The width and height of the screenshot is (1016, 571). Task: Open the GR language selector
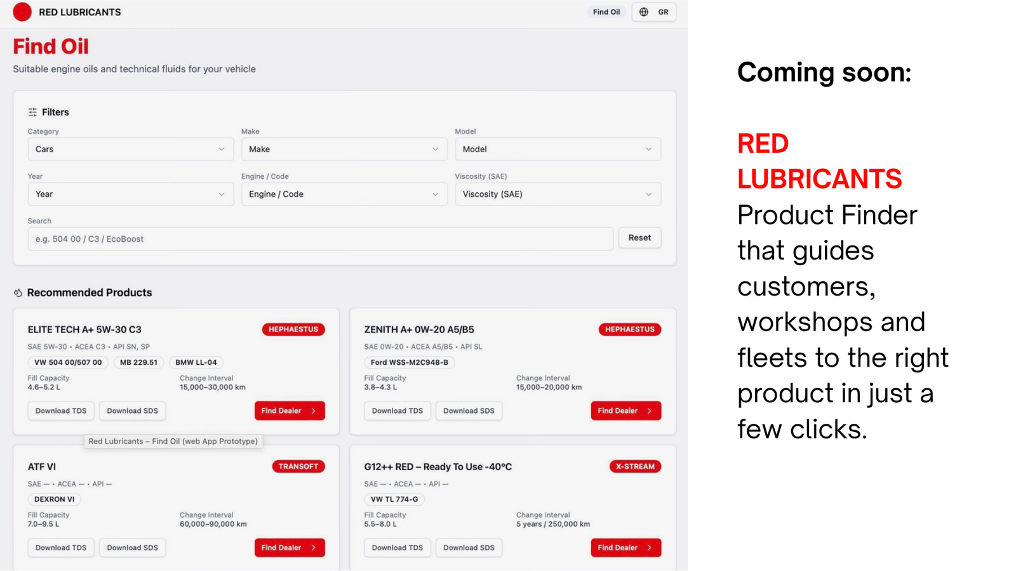point(663,11)
